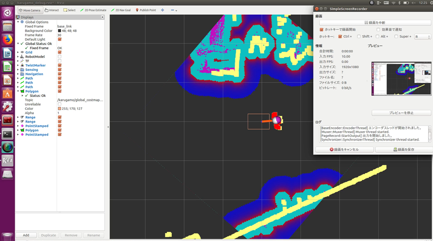Expand the Grid display node
Image resolution: width=433 pixels, height=241 pixels.
coord(18,52)
